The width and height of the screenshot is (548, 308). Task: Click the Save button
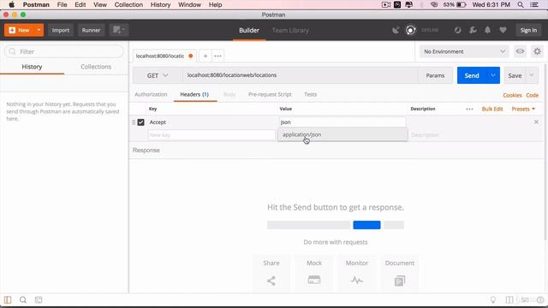click(515, 75)
